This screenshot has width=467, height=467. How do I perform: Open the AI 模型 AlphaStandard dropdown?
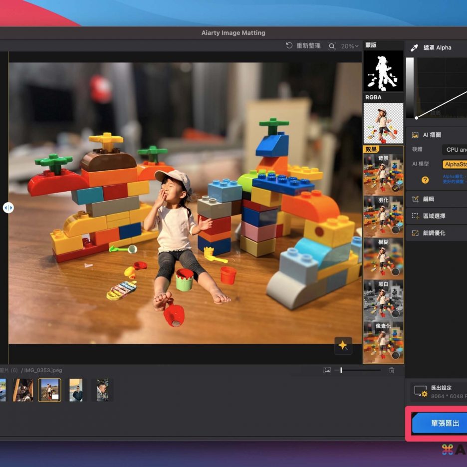[x=454, y=164]
